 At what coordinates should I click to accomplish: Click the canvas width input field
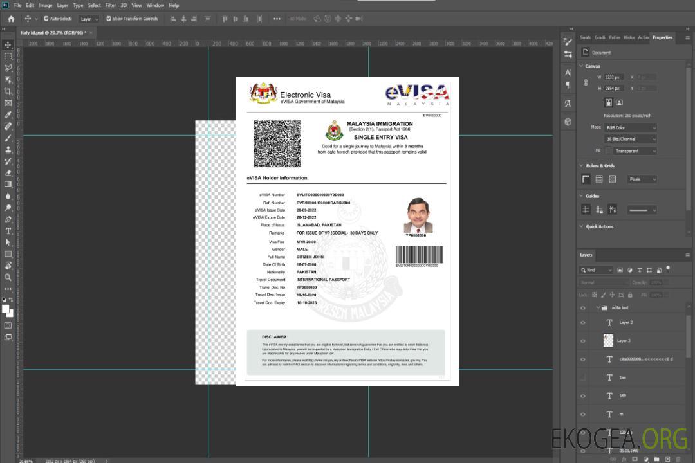coord(613,77)
